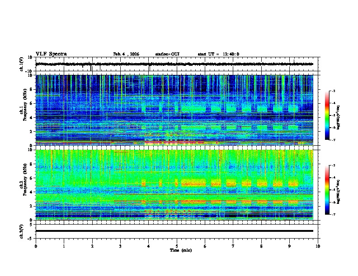Select the lower colorbar log(PSD) label
Screen dimensions: 358x276
(339, 192)
